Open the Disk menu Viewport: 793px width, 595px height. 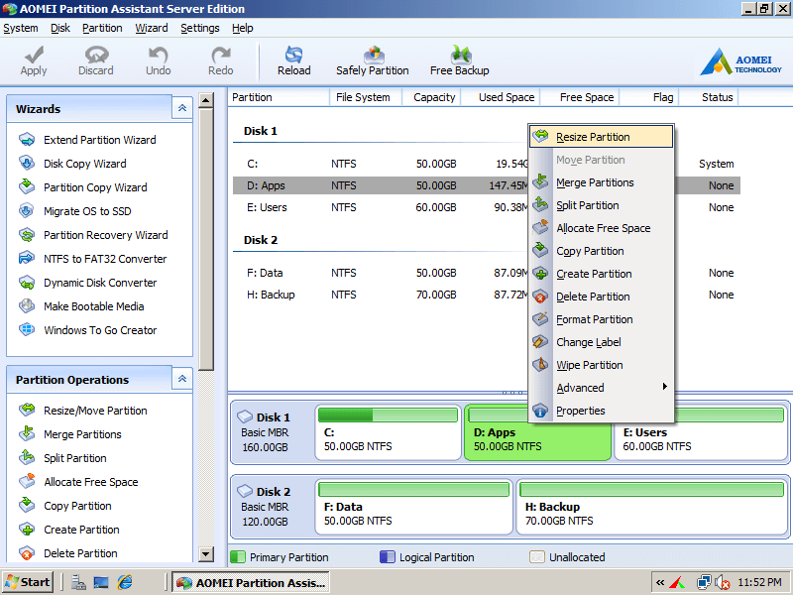(61, 28)
